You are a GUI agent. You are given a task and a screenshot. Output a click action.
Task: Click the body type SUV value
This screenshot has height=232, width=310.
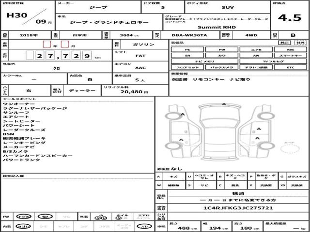tap(228, 8)
